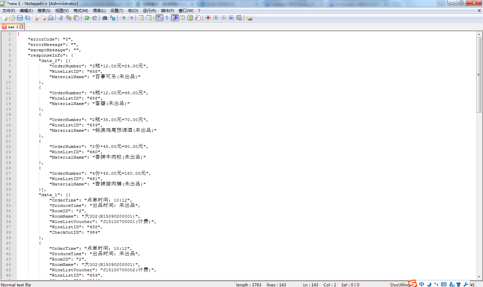Play back the recorded macro
Viewport: 483px width, 287px height.
tap(224, 18)
